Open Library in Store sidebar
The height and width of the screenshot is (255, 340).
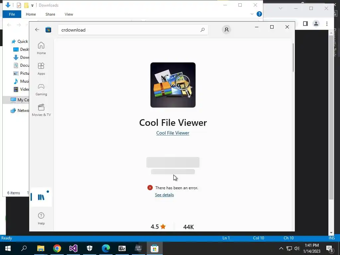41,197
